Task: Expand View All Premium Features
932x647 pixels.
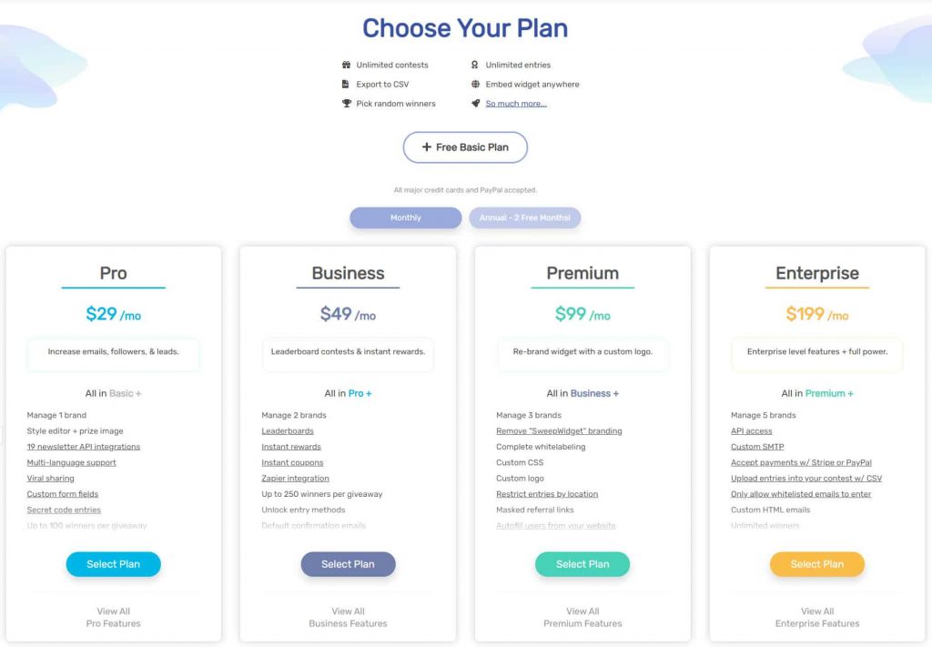Action: (582, 618)
